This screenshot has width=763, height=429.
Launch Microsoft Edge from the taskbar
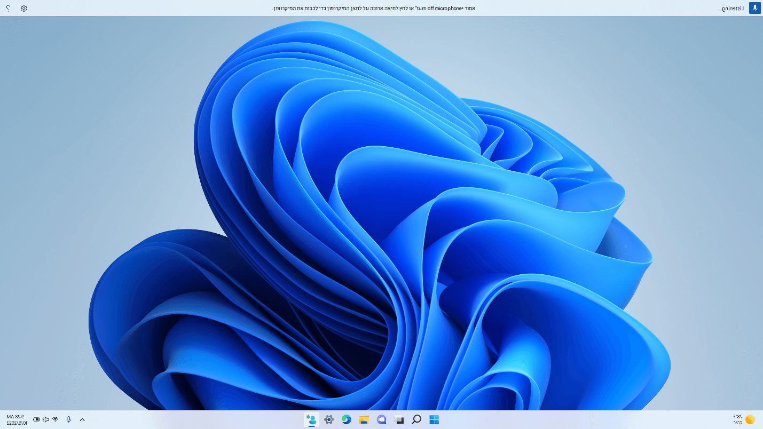(346, 419)
